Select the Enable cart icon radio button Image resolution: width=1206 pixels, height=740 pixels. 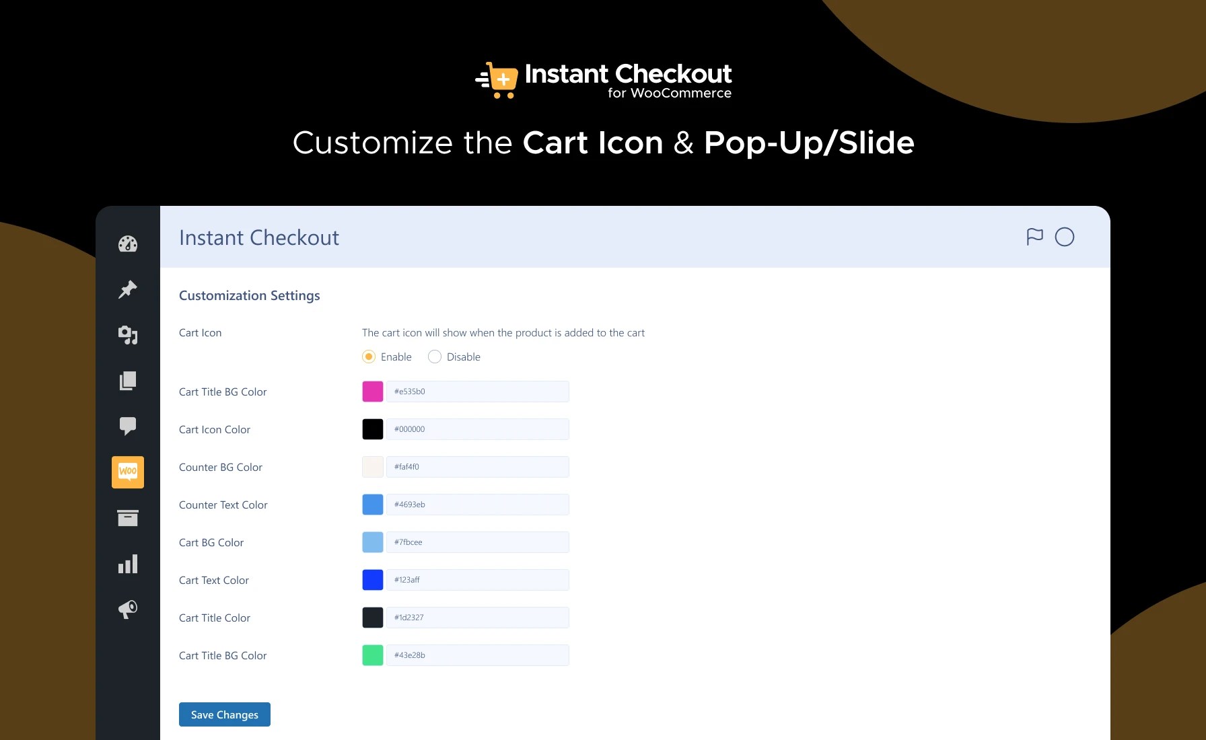click(369, 357)
